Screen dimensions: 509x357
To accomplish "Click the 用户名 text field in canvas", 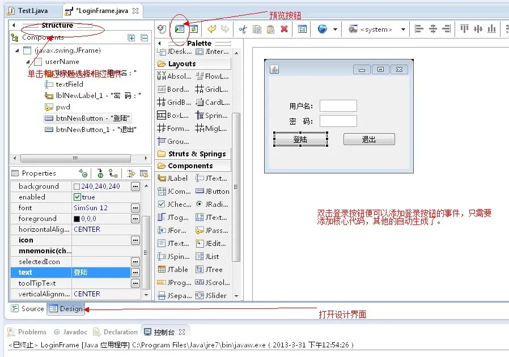I will (x=338, y=106).
